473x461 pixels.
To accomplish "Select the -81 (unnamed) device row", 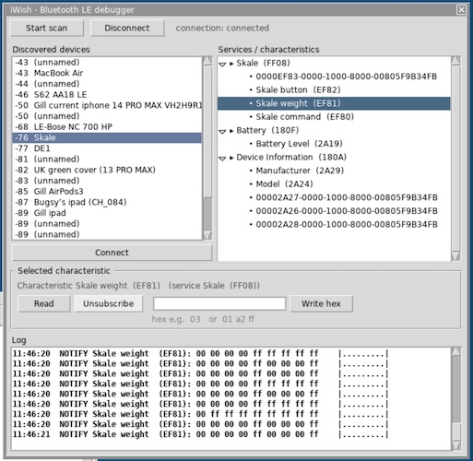I will point(107,160).
